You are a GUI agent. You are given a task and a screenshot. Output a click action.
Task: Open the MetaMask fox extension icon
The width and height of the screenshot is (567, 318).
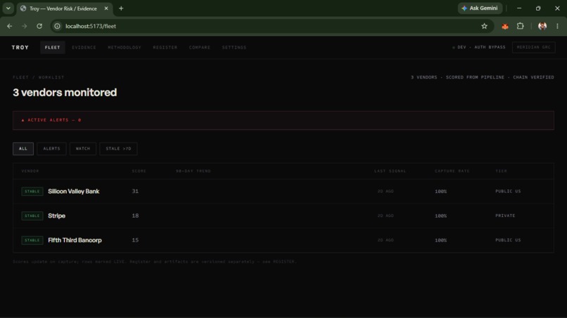(x=505, y=26)
